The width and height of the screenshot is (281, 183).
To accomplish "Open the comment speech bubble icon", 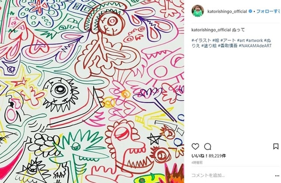I will 208,147.
